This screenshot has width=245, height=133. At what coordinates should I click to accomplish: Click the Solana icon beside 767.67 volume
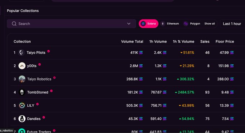(165, 92)
